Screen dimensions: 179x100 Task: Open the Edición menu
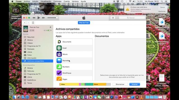pos(35,1)
